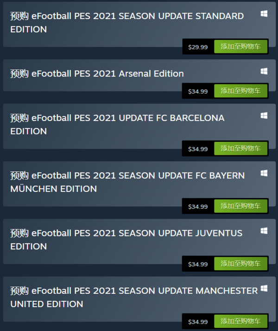The image size is (278, 331).
Task: Open the Arsenal Edition pre-order title
Action: pos(97,74)
